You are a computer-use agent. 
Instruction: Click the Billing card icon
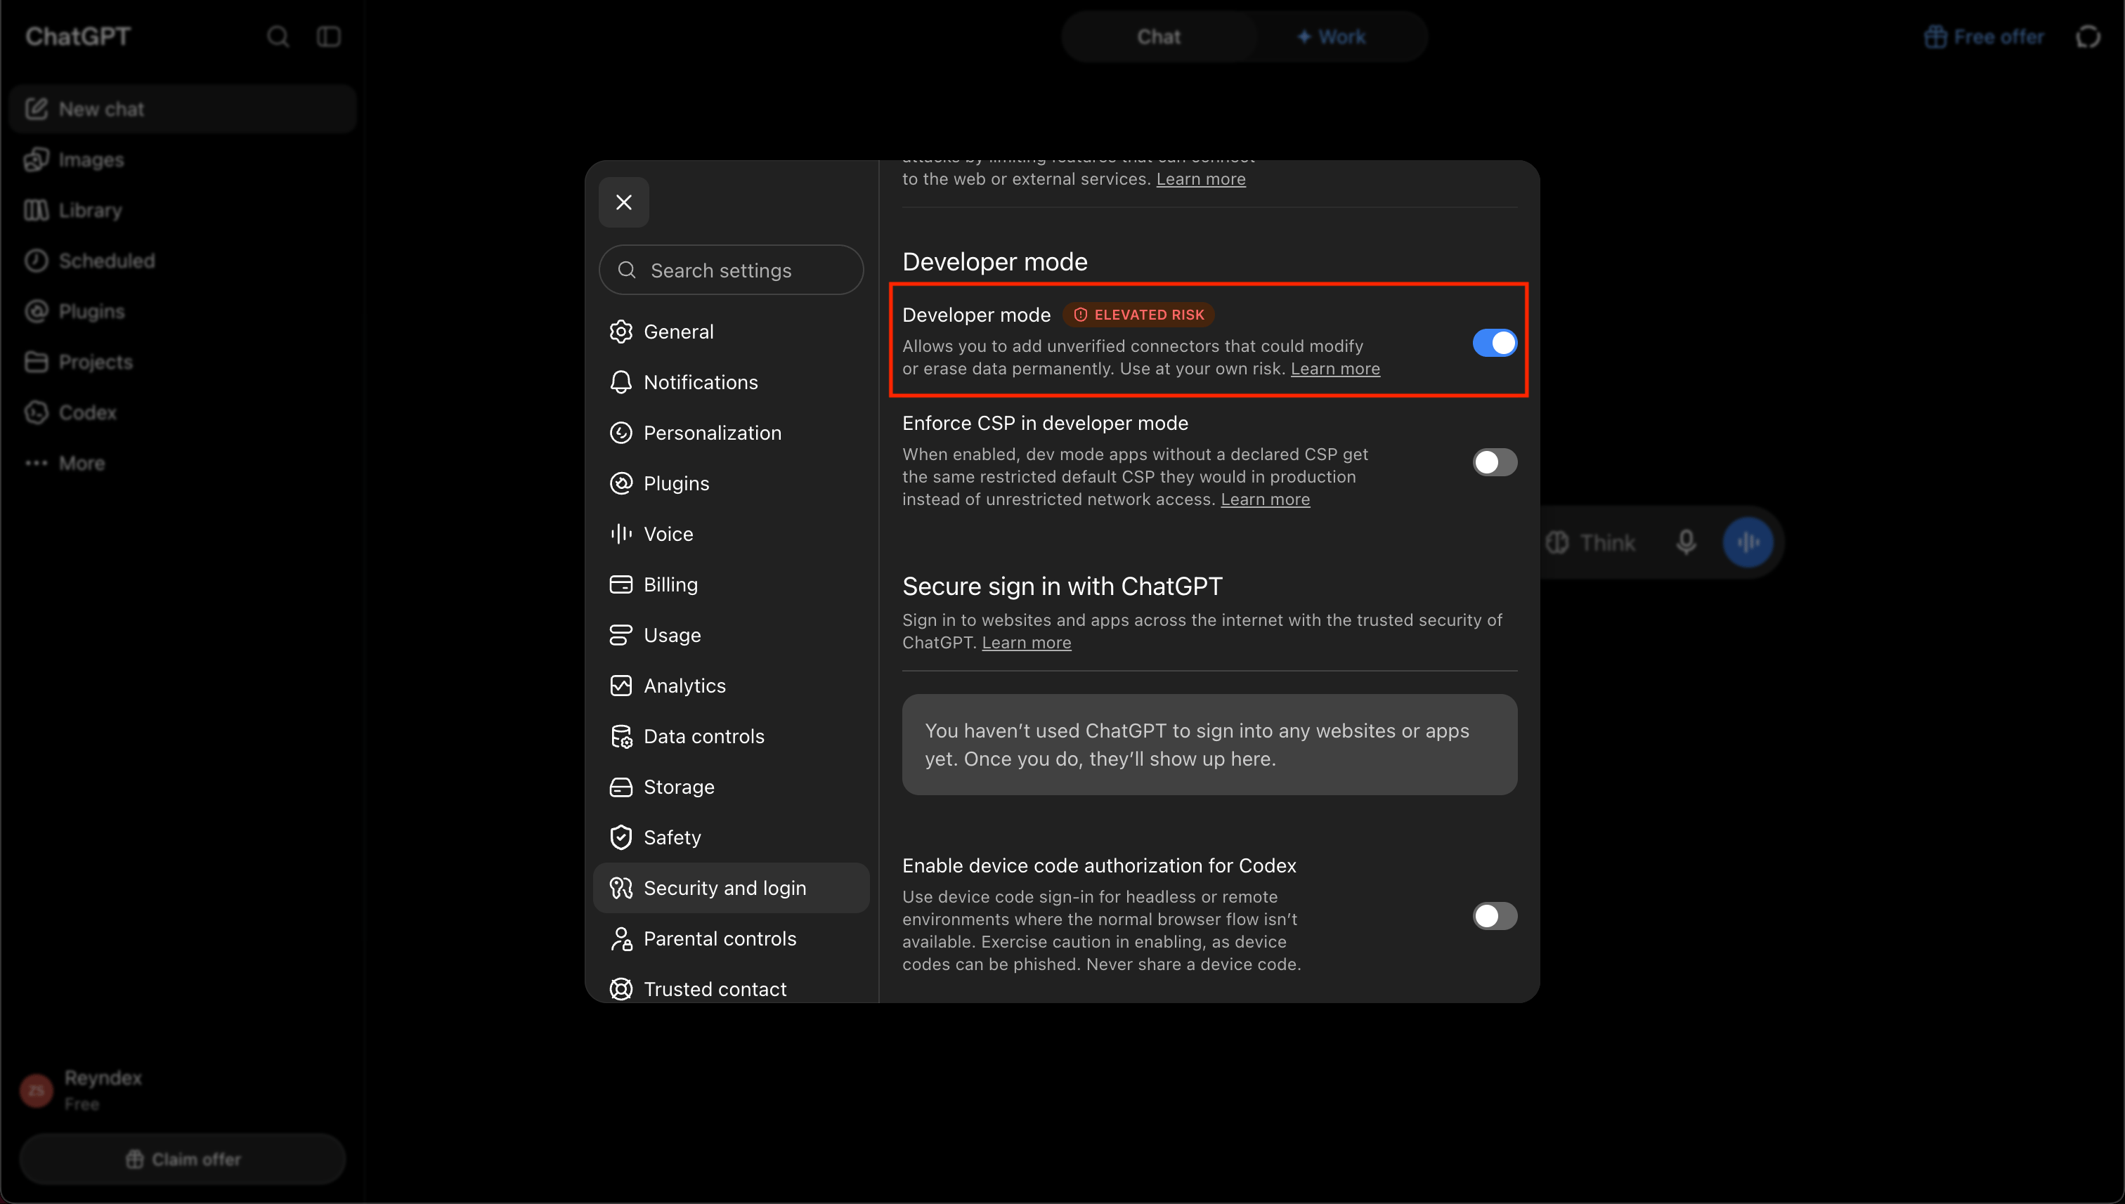(x=620, y=584)
